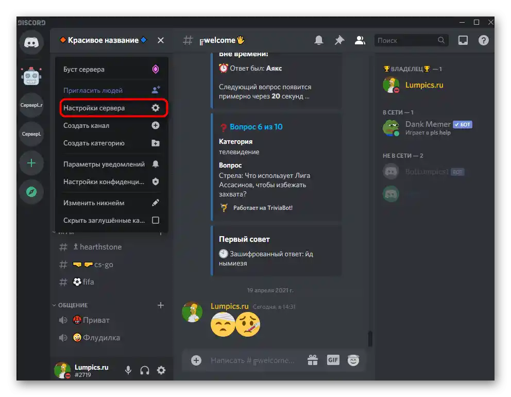This screenshot has width=511, height=397.
Task: Click the thermometer face emoji in chat
Action: coord(248,324)
